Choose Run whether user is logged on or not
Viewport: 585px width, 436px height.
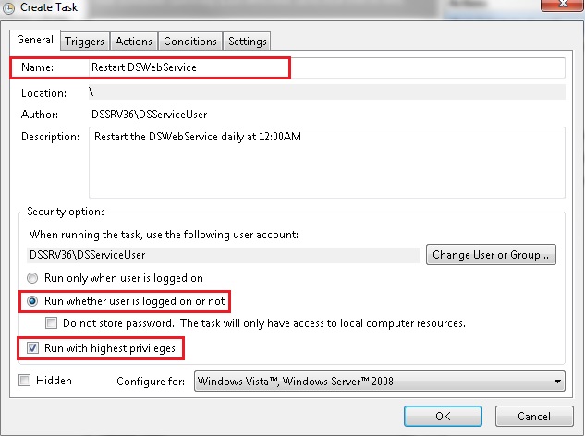[x=34, y=301]
